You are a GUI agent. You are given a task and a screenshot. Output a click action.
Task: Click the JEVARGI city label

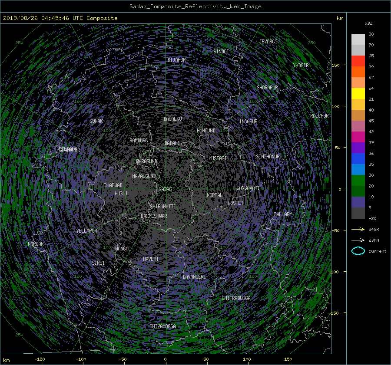(268, 42)
